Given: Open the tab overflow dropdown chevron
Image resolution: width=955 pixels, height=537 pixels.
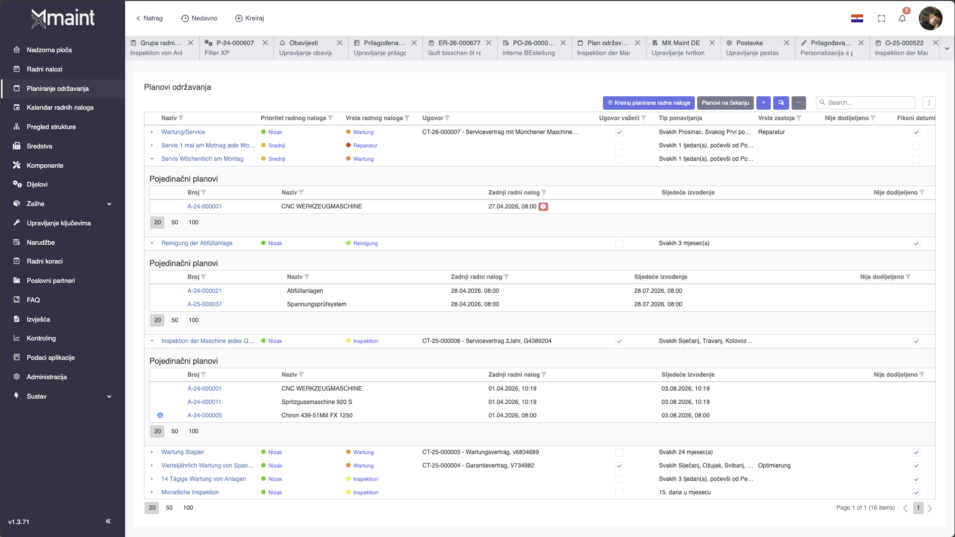Looking at the screenshot, I should coord(947,48).
